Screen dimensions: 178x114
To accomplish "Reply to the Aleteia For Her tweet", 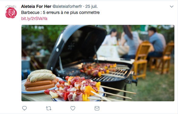I will (x=24, y=108).
